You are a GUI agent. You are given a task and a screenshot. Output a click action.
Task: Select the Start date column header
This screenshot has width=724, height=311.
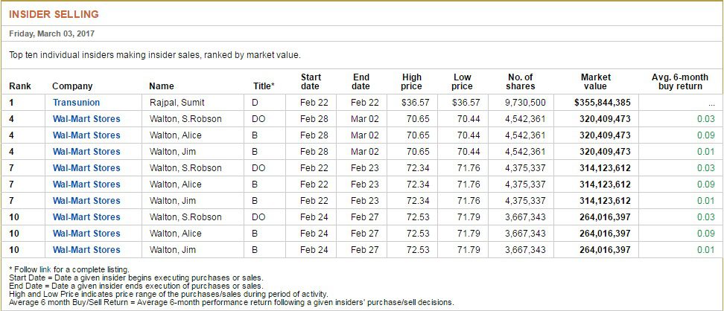click(311, 82)
